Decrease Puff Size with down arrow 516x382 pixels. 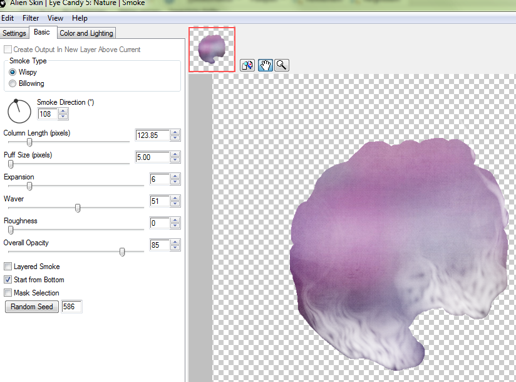point(175,160)
